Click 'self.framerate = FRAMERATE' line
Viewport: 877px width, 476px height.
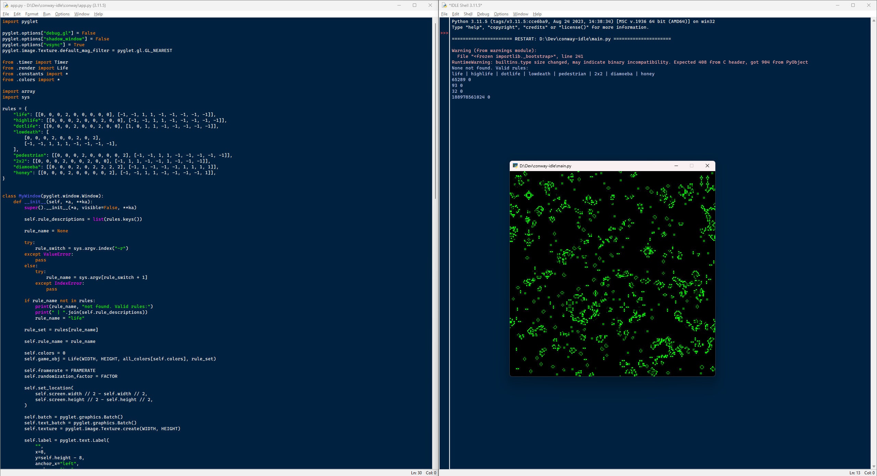(60, 370)
